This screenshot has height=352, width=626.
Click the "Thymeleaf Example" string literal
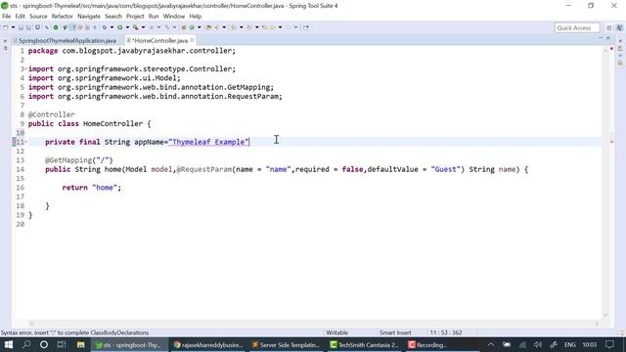208,142
